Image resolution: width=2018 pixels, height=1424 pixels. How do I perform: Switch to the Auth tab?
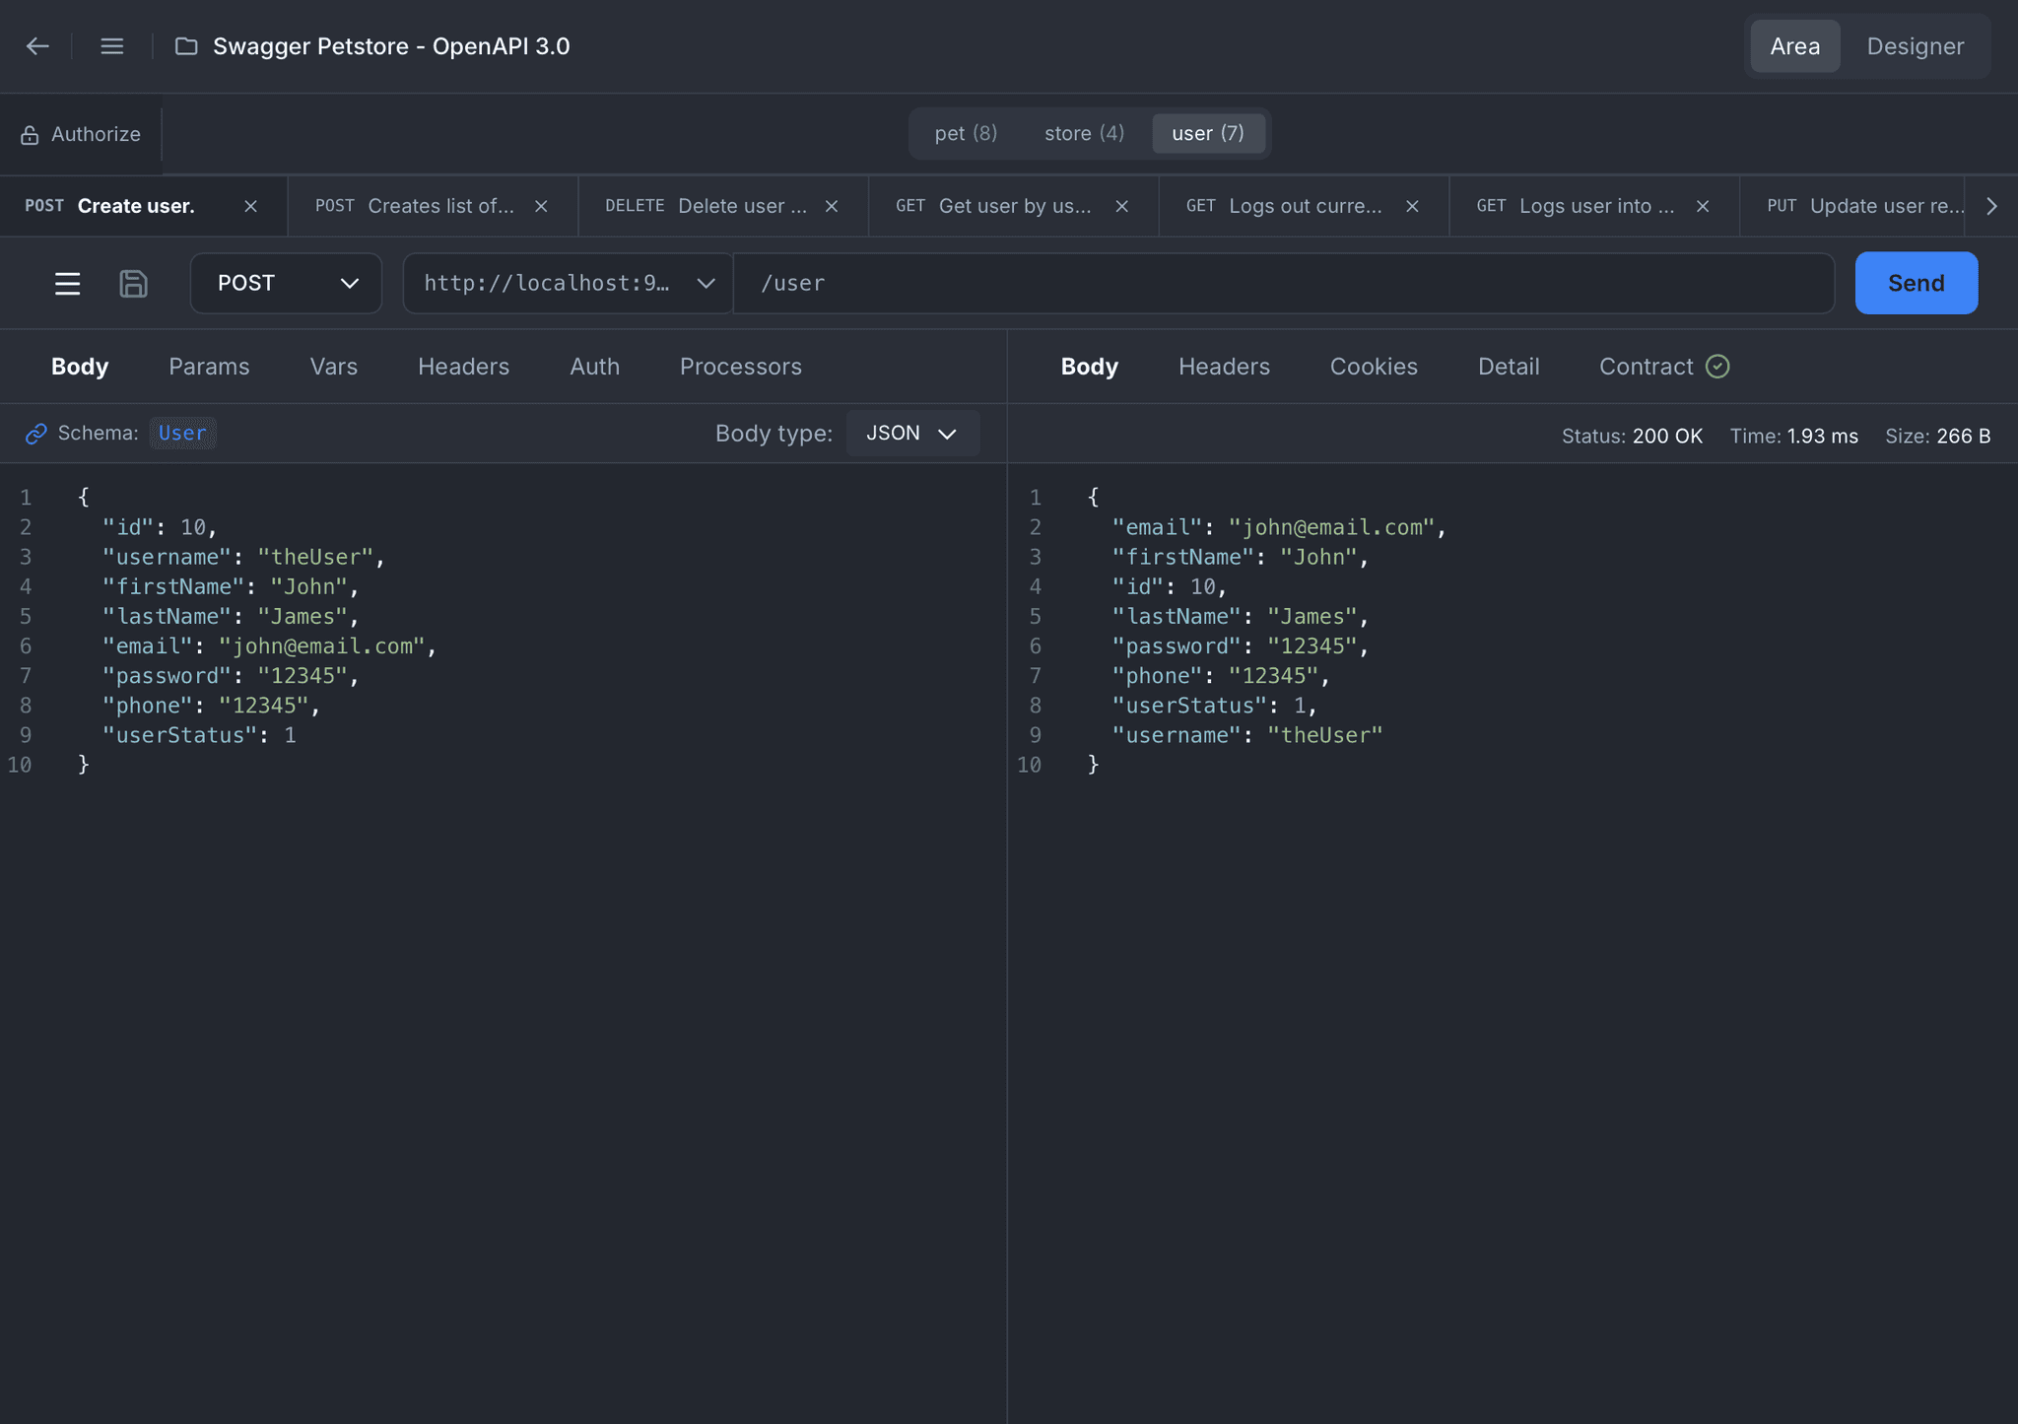[x=594, y=367]
